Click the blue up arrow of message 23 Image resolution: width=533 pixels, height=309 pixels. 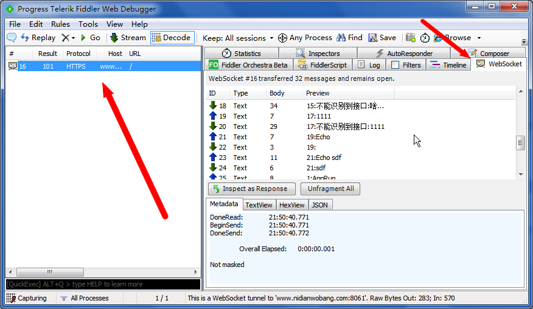click(x=213, y=157)
